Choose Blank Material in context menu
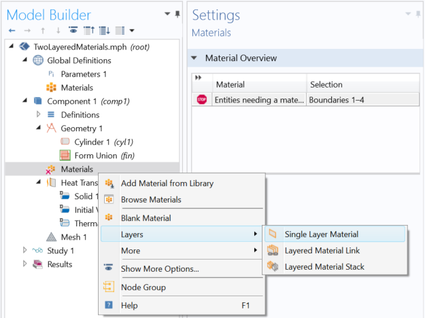The image size is (425, 318). 146,218
